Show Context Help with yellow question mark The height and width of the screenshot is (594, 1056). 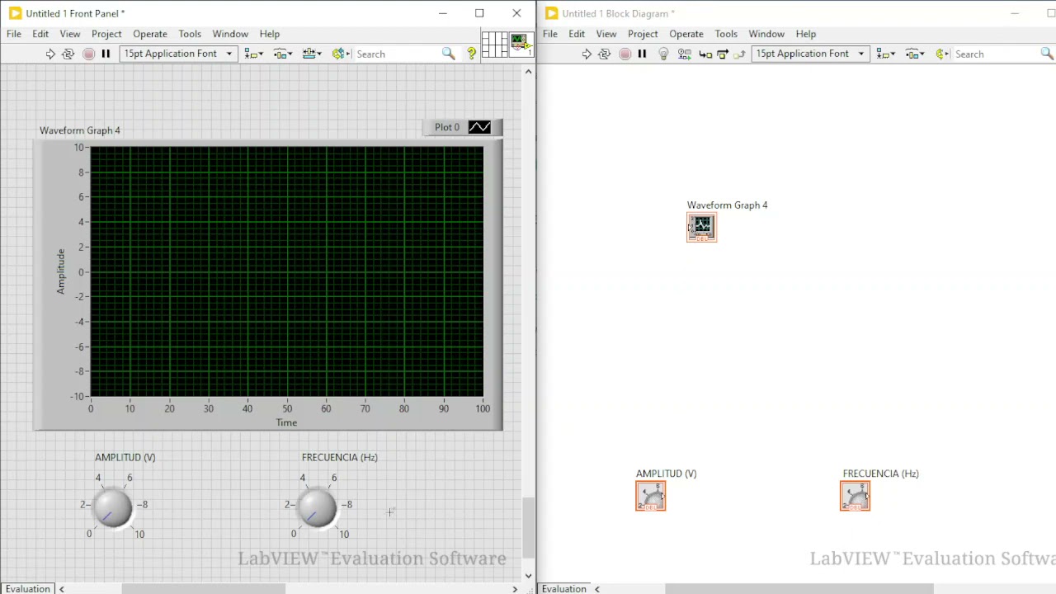click(472, 54)
